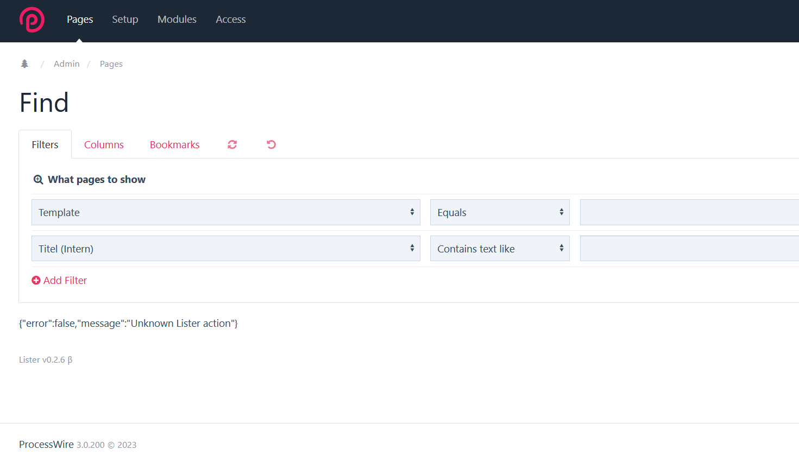Open the Pages menu in the top navigation
Screen dimensions: 799x462
80,20
